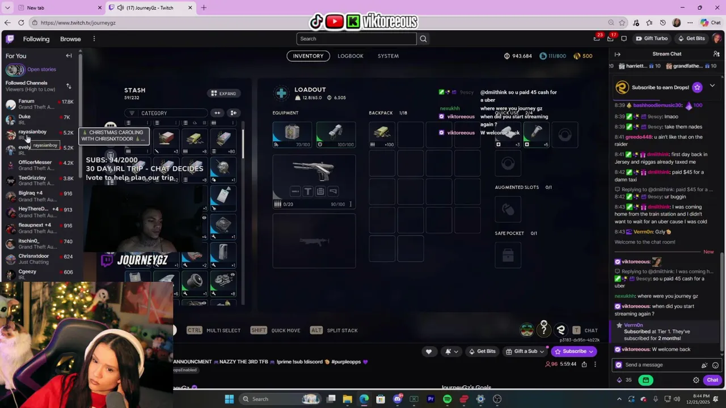Click the address bar URL
The height and width of the screenshot is (408, 726).
pos(78,23)
